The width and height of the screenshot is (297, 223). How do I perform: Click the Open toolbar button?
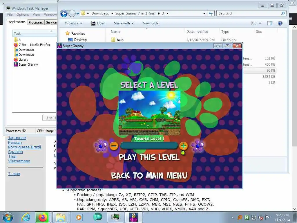coord(98,23)
